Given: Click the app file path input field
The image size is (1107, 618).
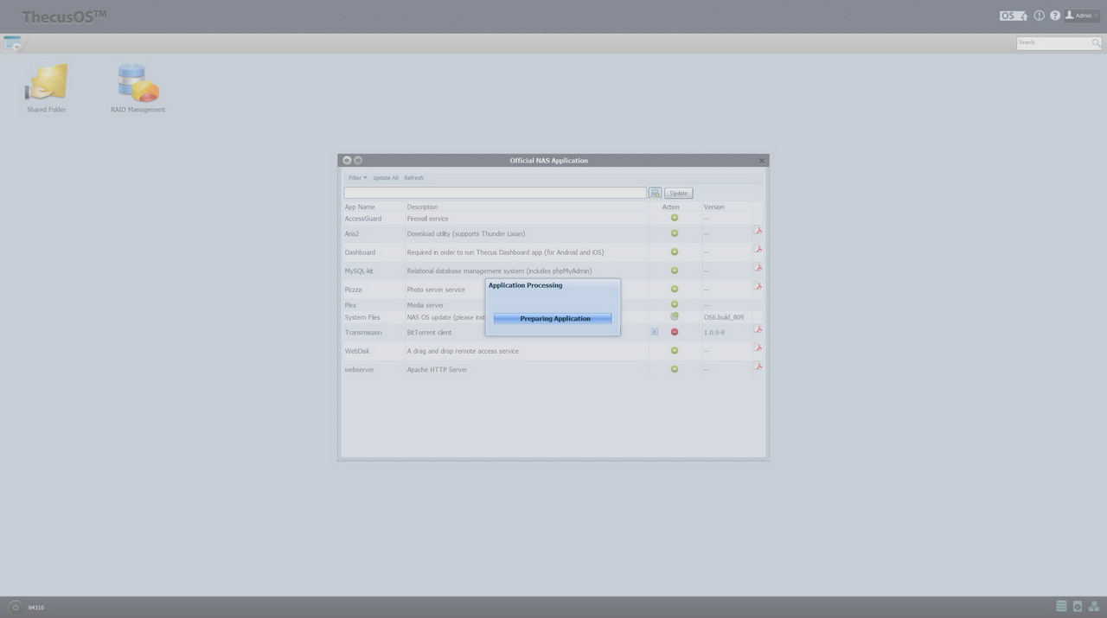Looking at the screenshot, I should pyautogui.click(x=496, y=193).
